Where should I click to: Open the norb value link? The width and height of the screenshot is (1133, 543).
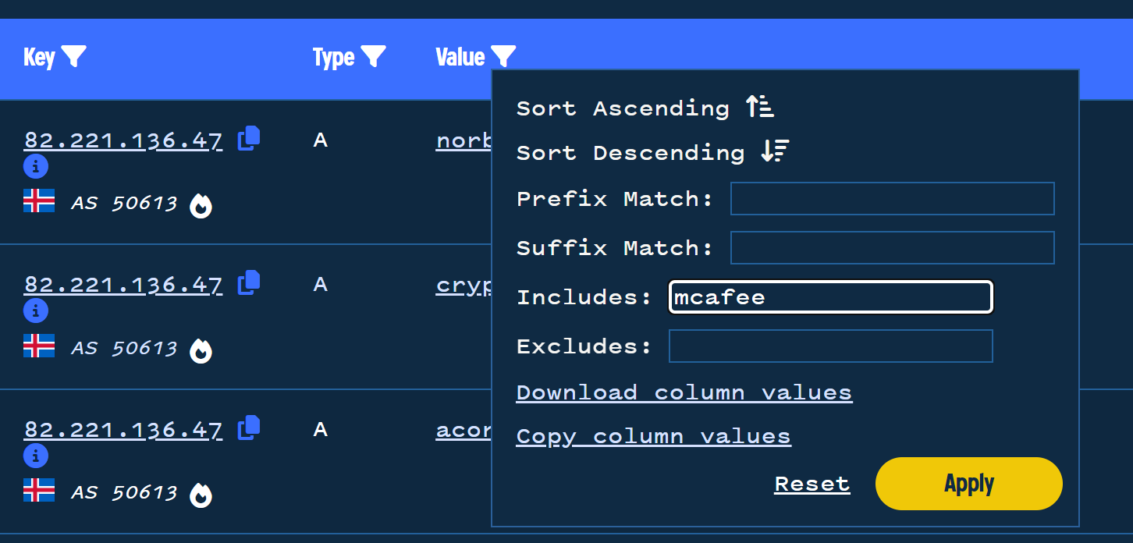(463, 140)
